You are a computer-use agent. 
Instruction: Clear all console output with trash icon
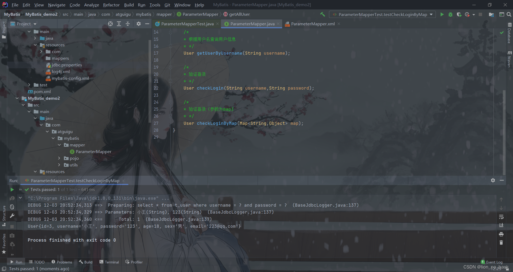pyautogui.click(x=501, y=243)
